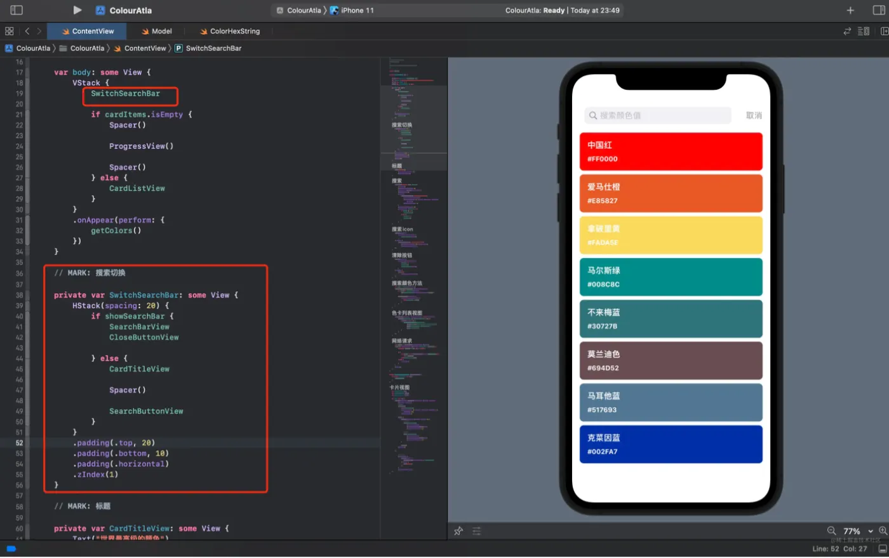Click the ColourAtla app icon in toolbar
889x558 pixels.
[x=100, y=10]
